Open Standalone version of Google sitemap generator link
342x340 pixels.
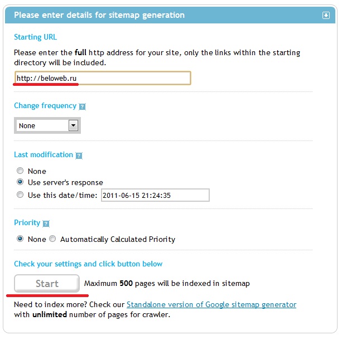tap(211, 304)
